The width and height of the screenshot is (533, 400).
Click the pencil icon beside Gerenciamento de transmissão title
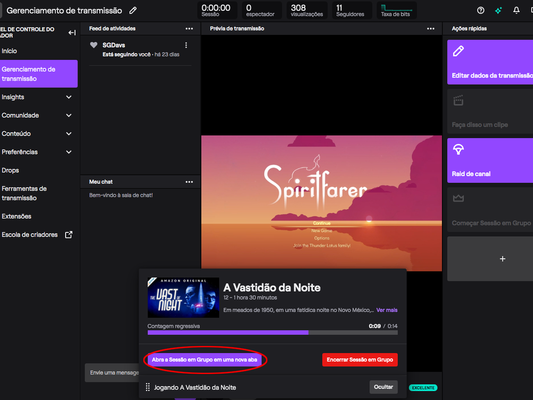pyautogui.click(x=133, y=10)
